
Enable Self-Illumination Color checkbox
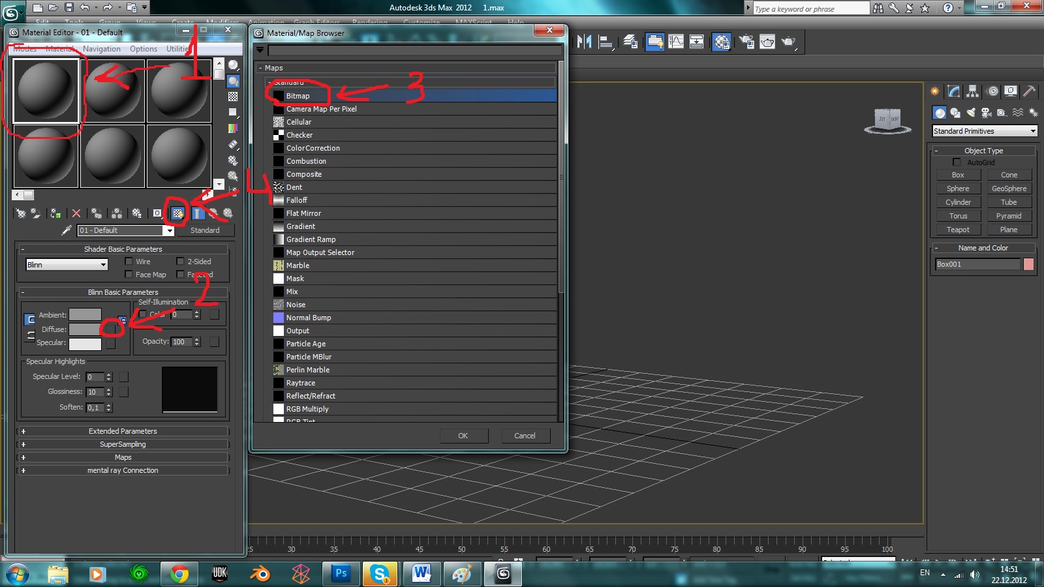point(142,314)
